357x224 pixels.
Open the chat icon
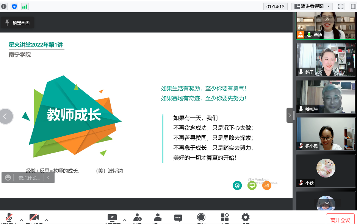tap(178, 218)
